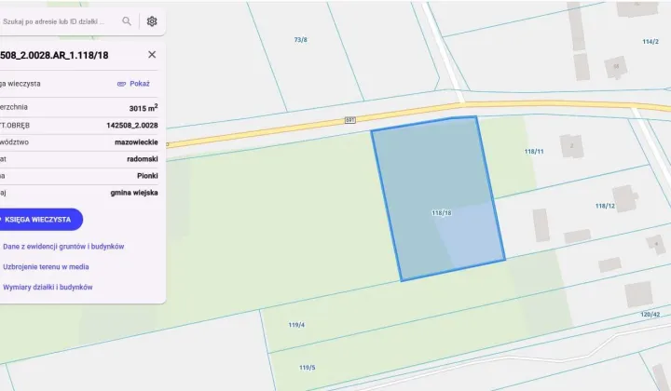Select the parcel title ending AR_1.118/18
The height and width of the screenshot is (391, 671).
[x=54, y=55]
